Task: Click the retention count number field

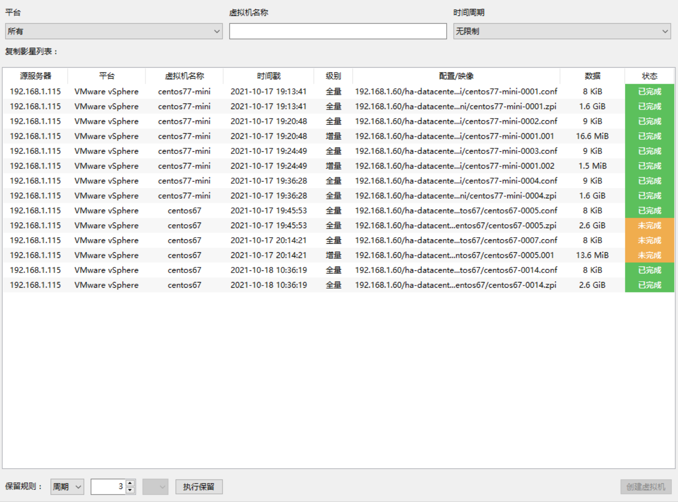Action: (x=108, y=487)
